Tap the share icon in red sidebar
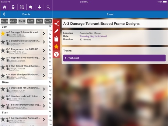This screenshot has height=126, width=168. point(56,23)
